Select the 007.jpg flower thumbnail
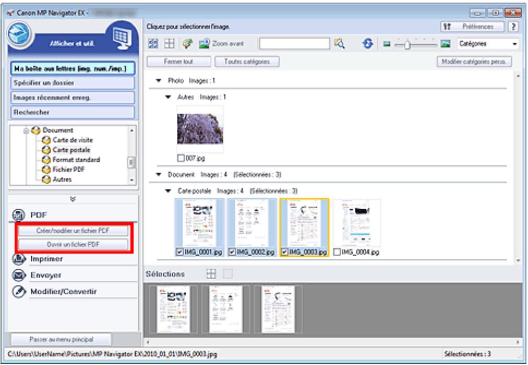The height and width of the screenshot is (365, 528). [x=200, y=129]
